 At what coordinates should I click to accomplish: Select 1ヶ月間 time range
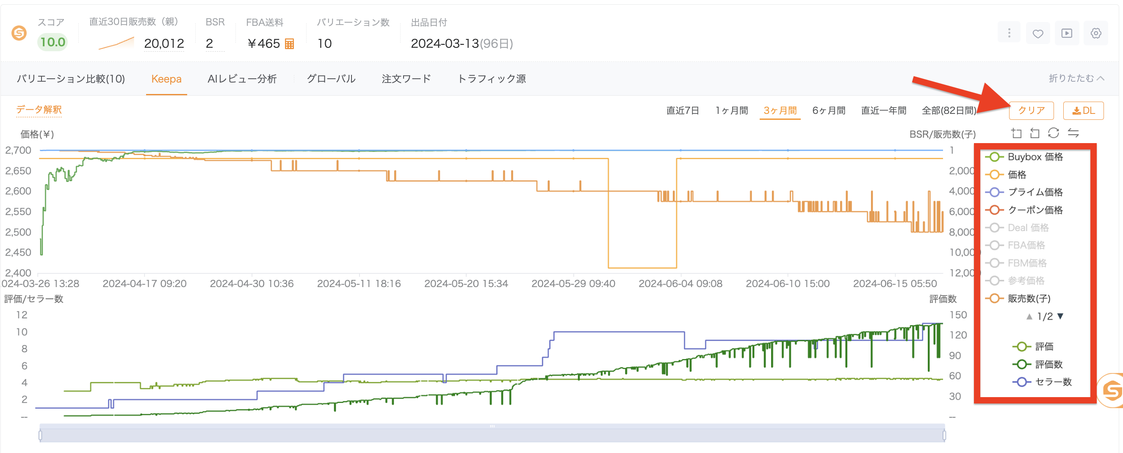tap(732, 111)
